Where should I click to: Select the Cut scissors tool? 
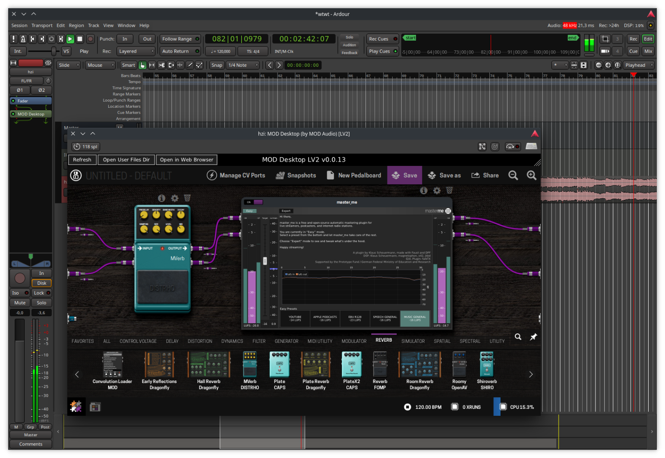[161, 65]
